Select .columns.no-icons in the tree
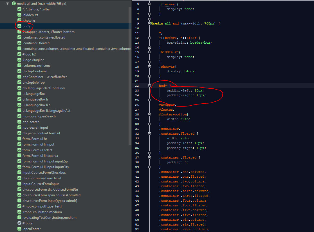This screenshot has width=314, height=232. click(37, 66)
